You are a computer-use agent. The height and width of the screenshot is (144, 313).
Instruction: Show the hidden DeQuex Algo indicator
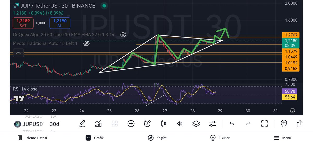[123, 35]
